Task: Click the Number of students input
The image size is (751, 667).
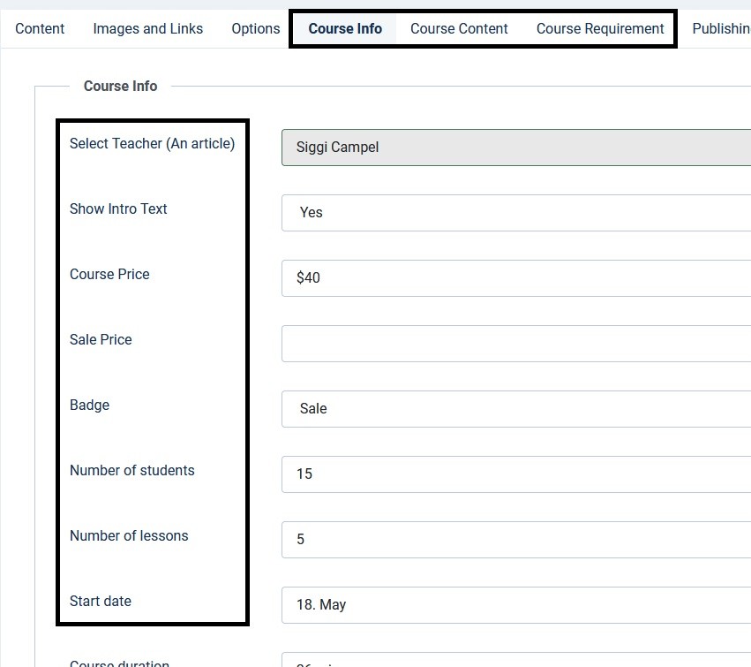Action: (515, 474)
